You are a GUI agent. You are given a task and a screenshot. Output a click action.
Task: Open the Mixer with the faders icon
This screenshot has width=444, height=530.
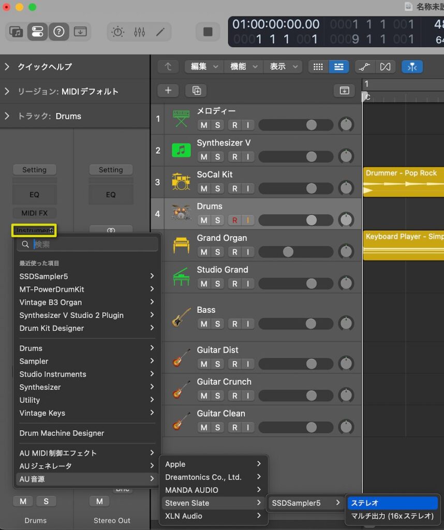pos(139,32)
